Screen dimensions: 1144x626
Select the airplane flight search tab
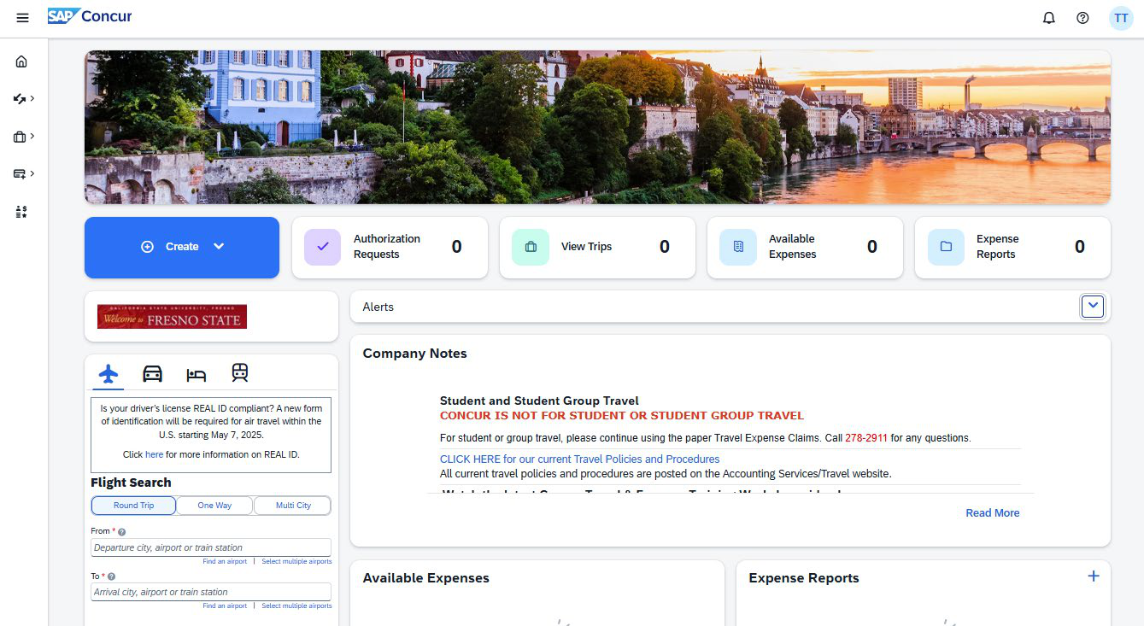click(109, 374)
